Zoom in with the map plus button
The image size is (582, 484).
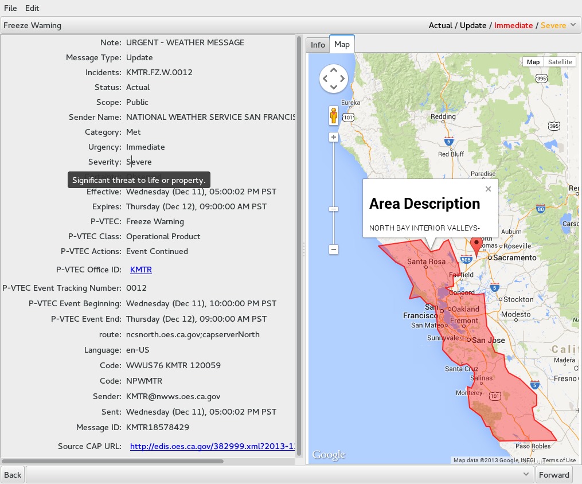334,137
